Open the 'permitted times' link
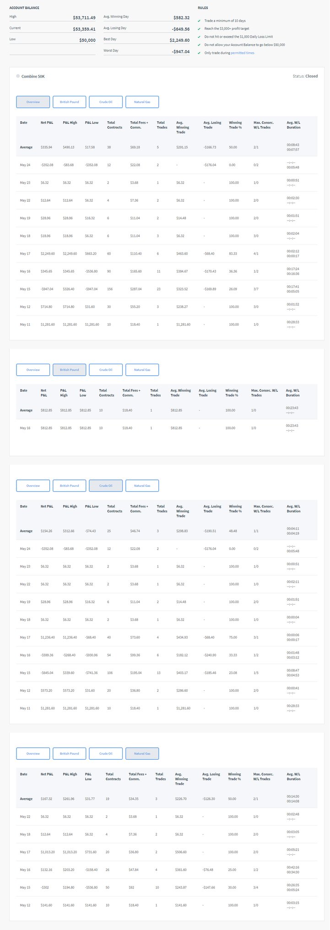Viewport: 330px width, 930px height. pyautogui.click(x=242, y=53)
